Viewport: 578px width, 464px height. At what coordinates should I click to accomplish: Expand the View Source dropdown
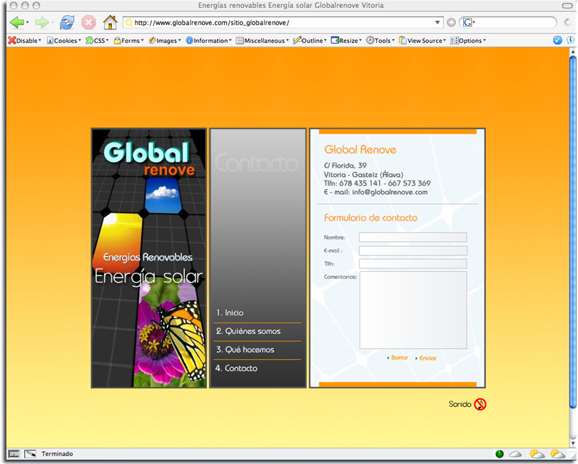(x=422, y=41)
